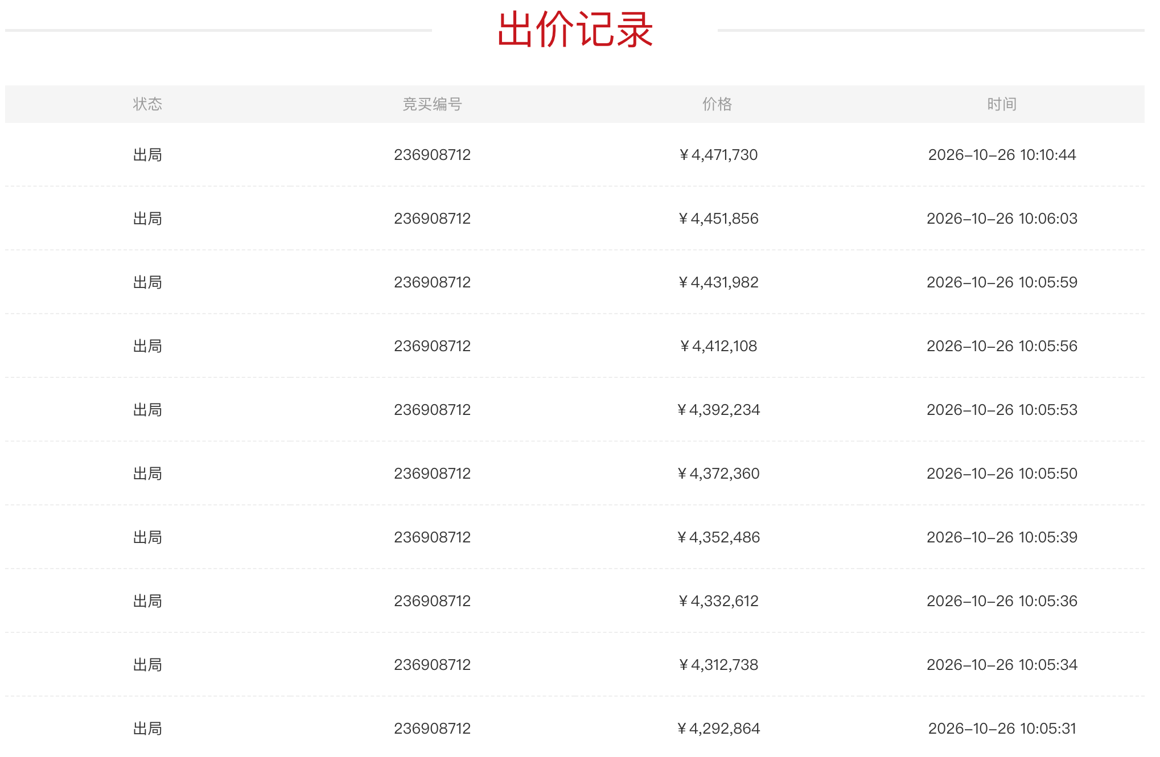The image size is (1160, 757).
Task: Click the ￥4,451,856 bid price
Action: tap(718, 219)
